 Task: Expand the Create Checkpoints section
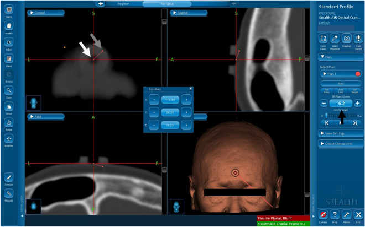(340, 144)
